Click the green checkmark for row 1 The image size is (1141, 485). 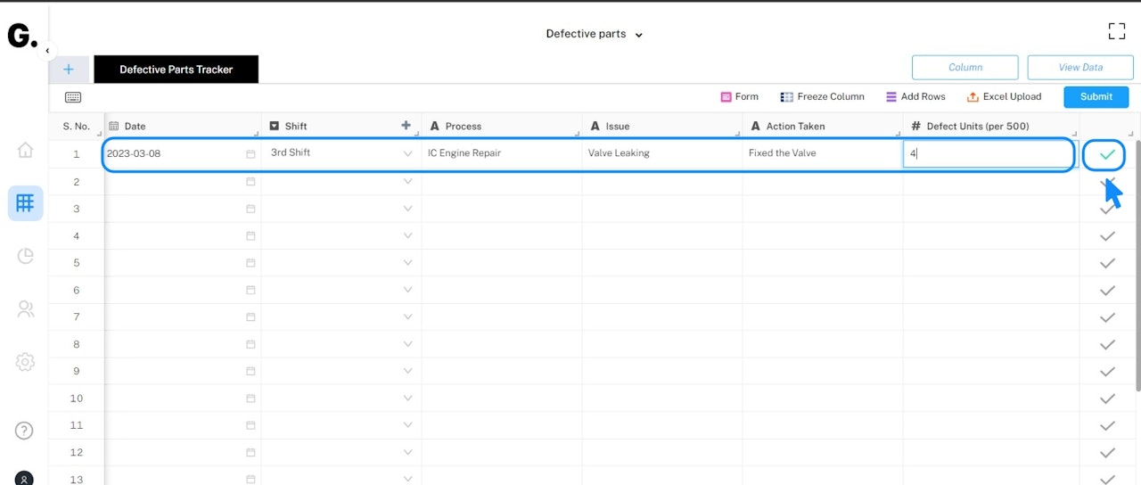pyautogui.click(x=1106, y=154)
